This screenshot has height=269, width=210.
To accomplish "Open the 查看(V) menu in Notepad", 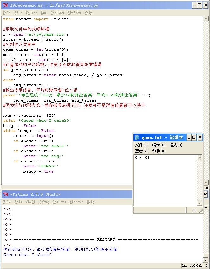I will (141, 151).
